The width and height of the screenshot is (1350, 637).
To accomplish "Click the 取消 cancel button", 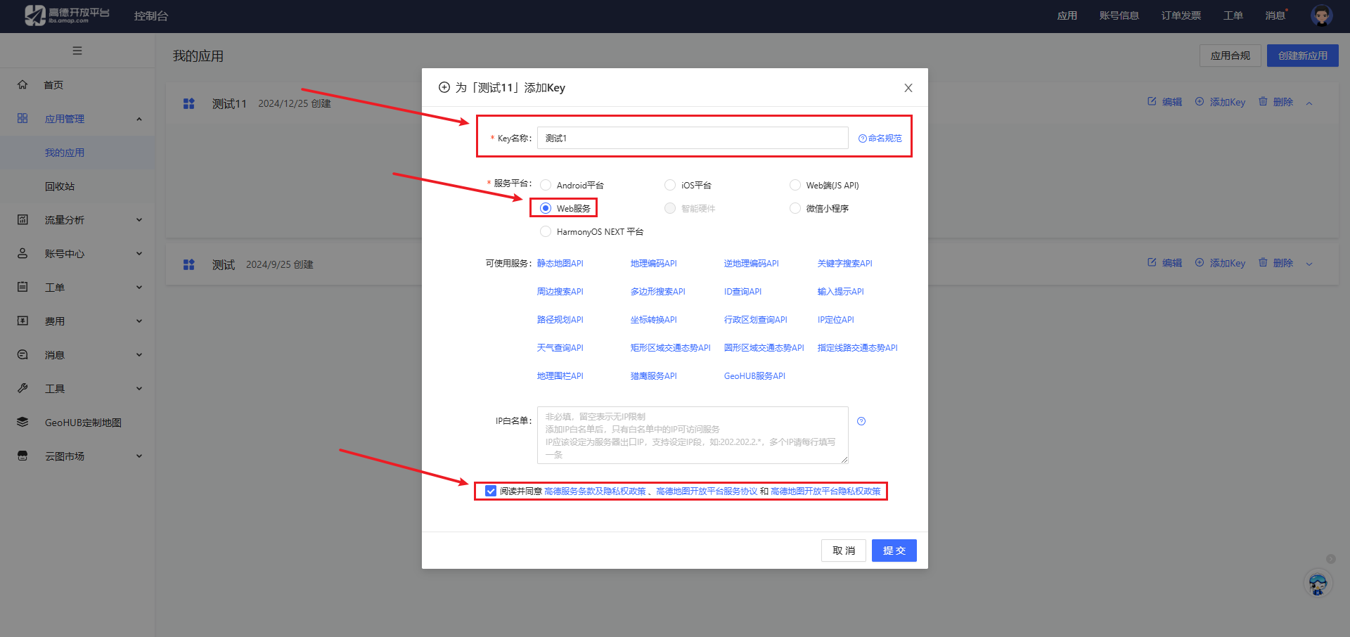I will pyautogui.click(x=844, y=551).
